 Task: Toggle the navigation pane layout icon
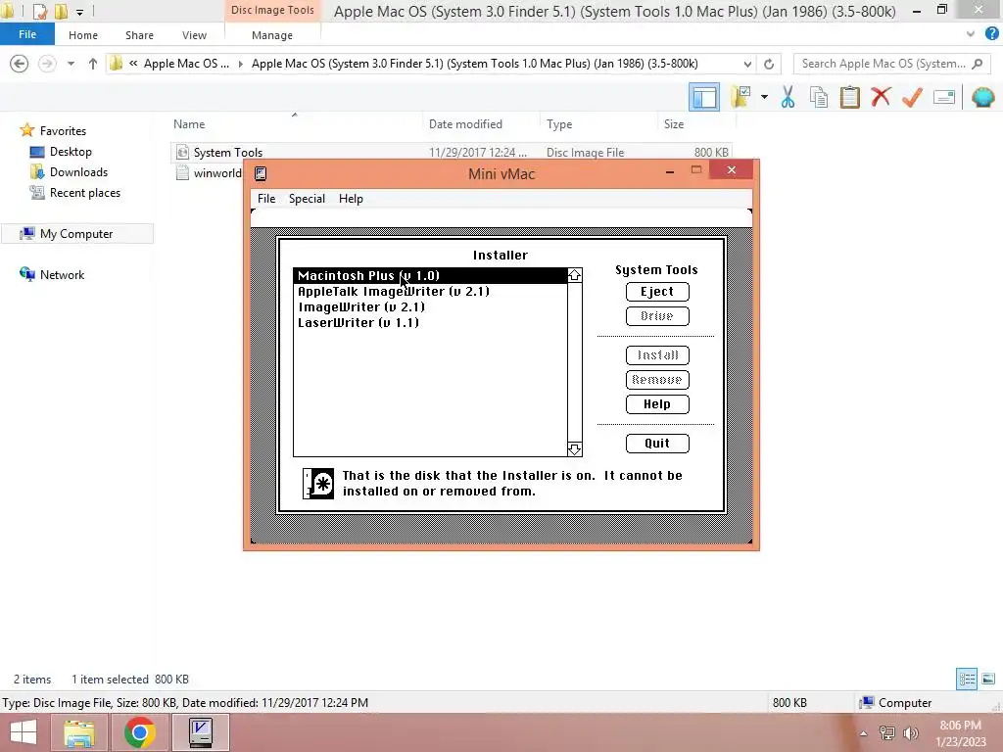tap(704, 97)
